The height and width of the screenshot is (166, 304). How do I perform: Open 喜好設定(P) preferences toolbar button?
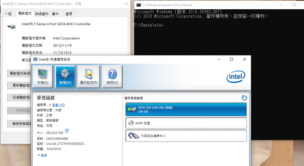pos(89,77)
